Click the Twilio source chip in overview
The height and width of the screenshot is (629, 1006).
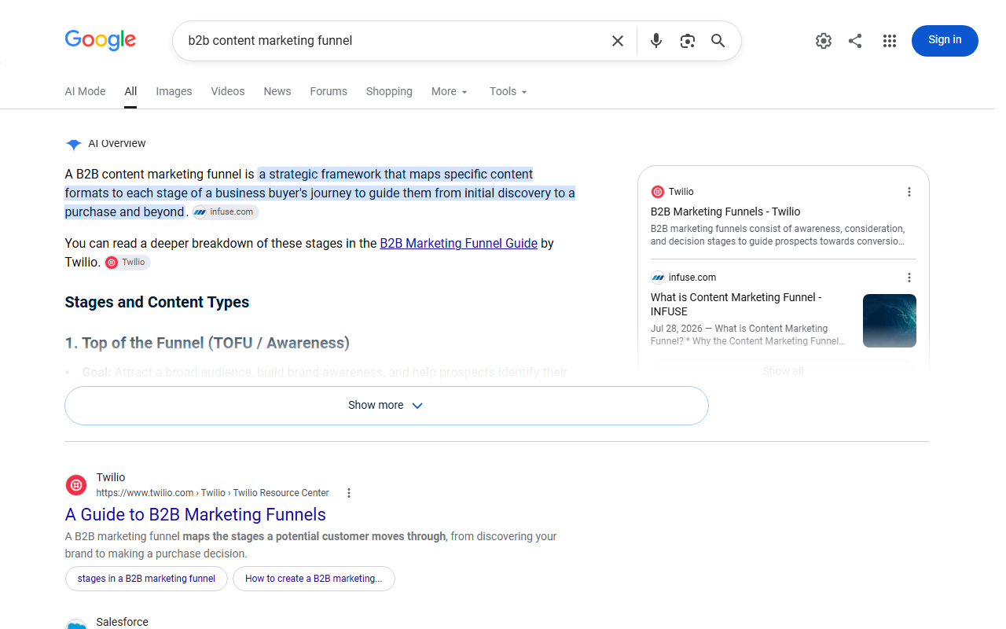127,263
